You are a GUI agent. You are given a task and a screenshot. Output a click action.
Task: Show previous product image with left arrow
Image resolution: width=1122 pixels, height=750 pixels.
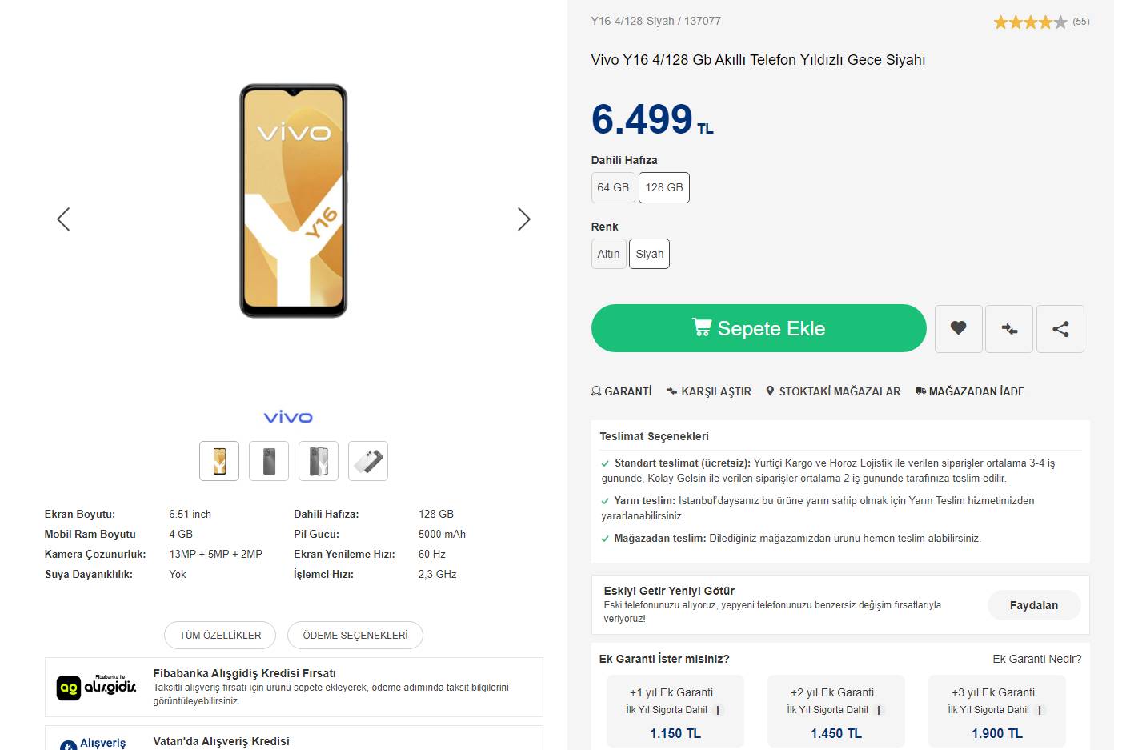tap(64, 219)
